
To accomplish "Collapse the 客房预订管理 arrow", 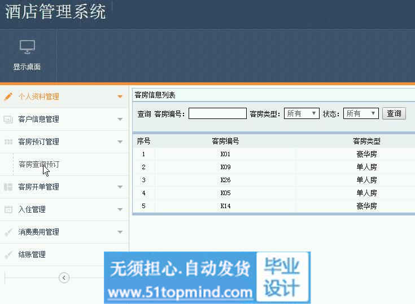I will pyautogui.click(x=120, y=142).
